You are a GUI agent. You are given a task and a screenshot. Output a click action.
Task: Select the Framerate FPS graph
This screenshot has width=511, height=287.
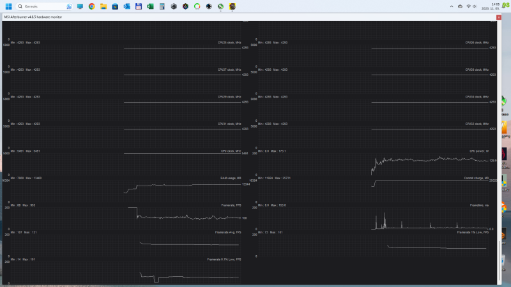(x=125, y=216)
